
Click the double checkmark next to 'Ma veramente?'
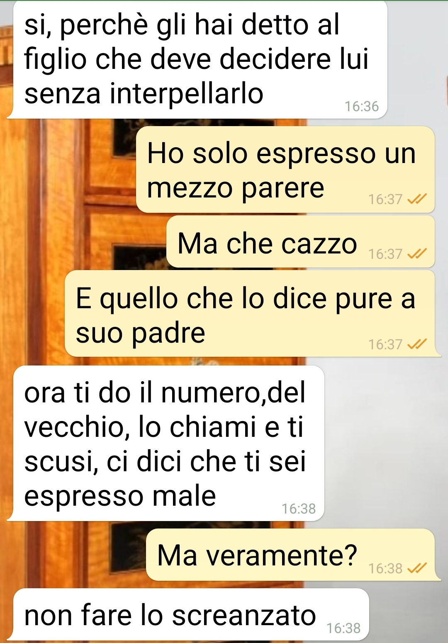(417, 568)
